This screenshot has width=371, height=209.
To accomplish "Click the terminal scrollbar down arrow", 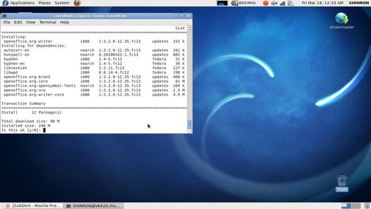I will [x=190, y=131].
